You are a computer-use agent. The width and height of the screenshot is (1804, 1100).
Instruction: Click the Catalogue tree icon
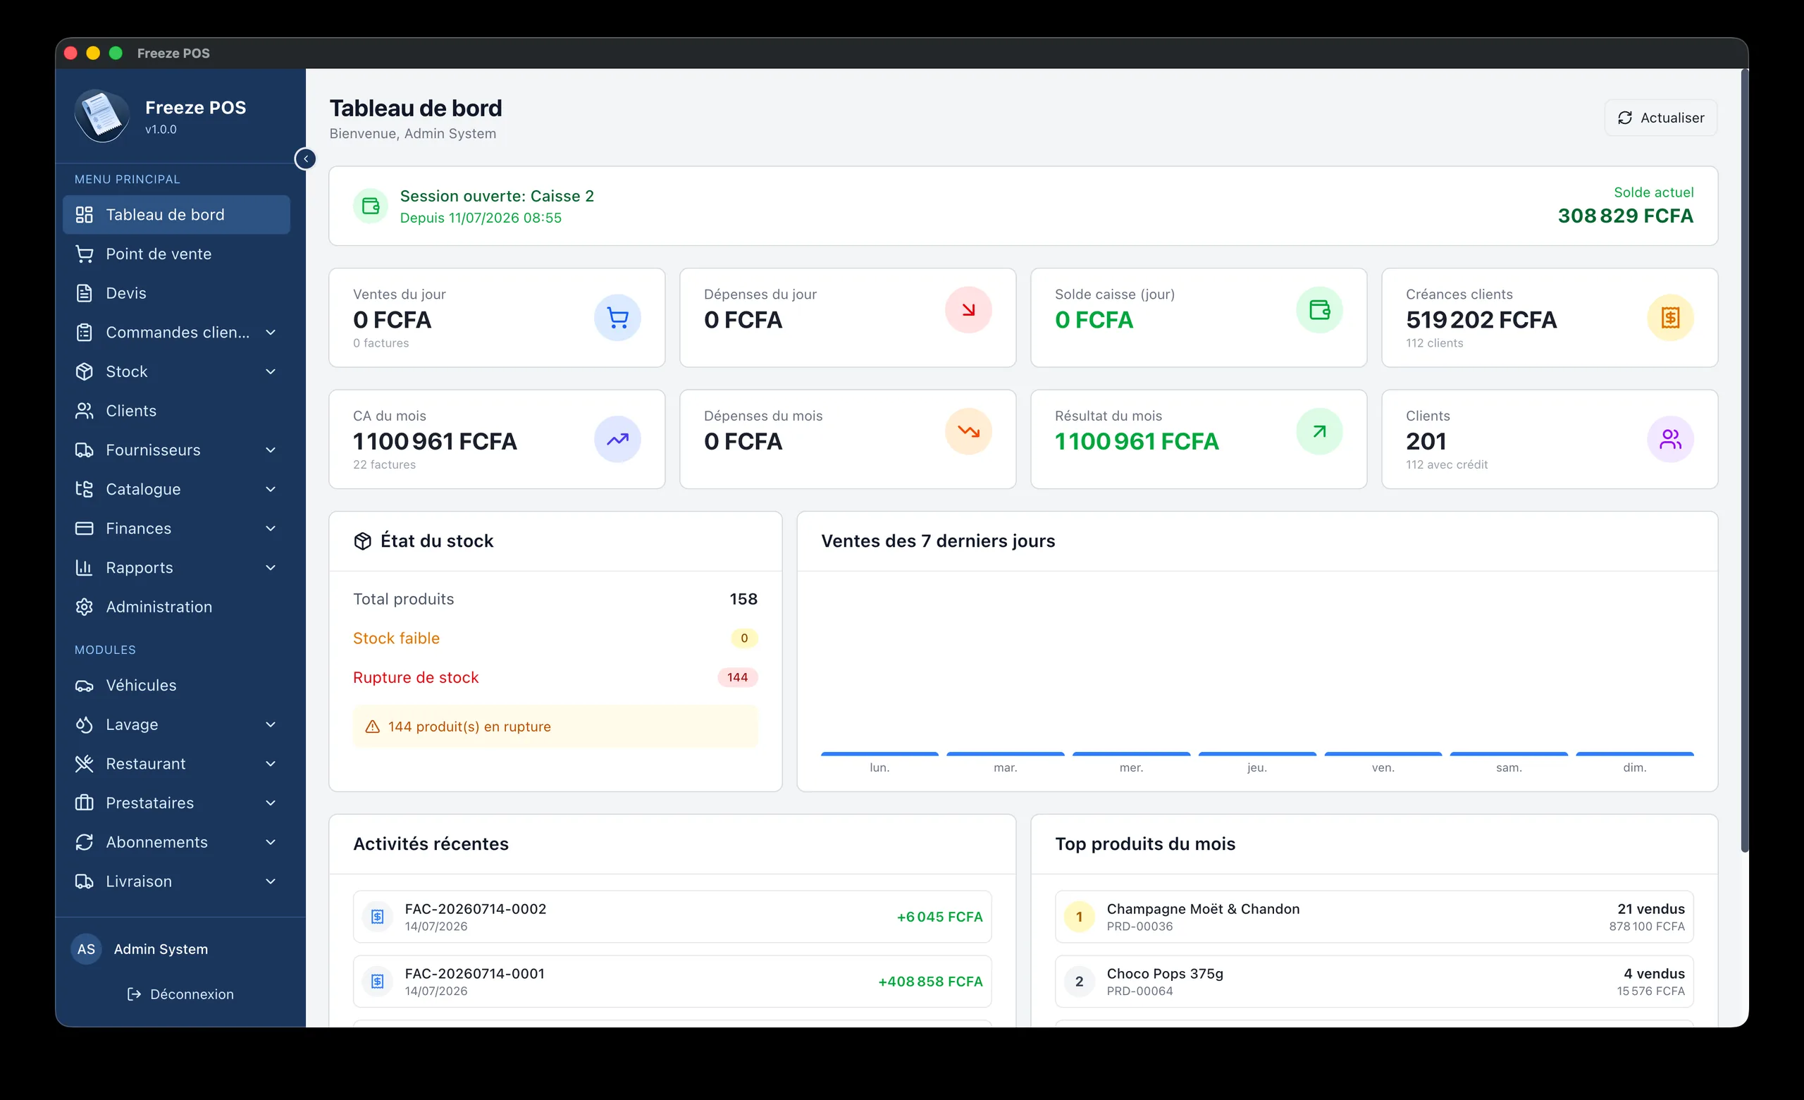coord(84,489)
